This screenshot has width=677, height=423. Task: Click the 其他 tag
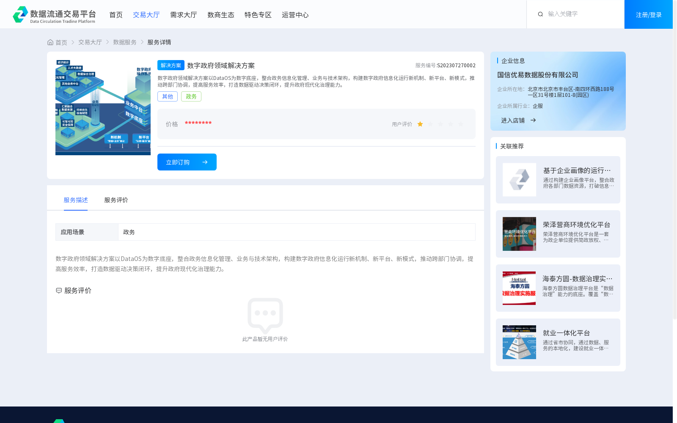(168, 96)
